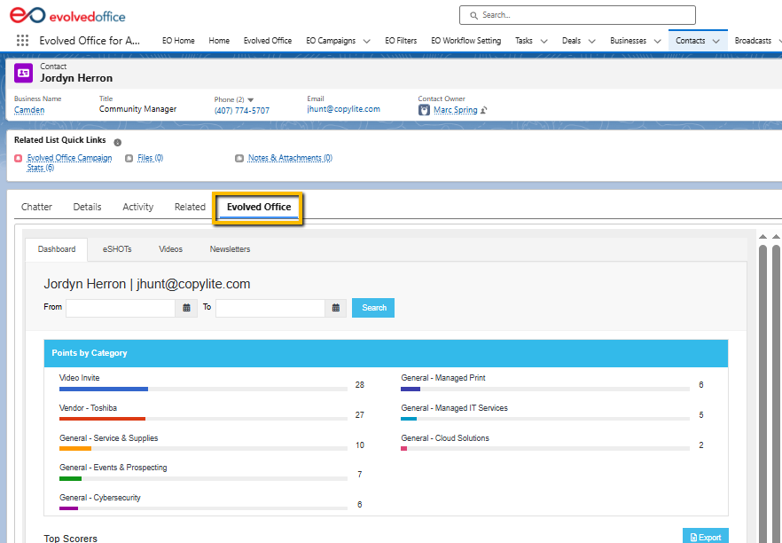Image resolution: width=782 pixels, height=543 pixels.
Task: Open the Videos sub-tab
Action: tap(170, 249)
